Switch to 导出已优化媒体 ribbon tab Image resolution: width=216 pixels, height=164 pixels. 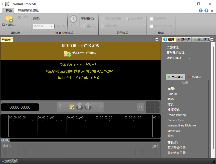pos(28,11)
